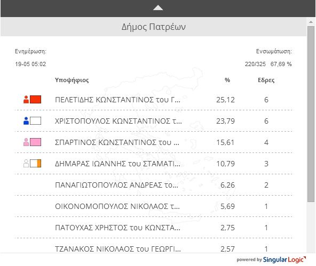The image size is (316, 266).
Task: Select candidate ΠΑΝΑΓΙΩΤΟΠΟΥΛΟΣ ΑΝΔΡΕΑΣ
Action: pos(117,185)
